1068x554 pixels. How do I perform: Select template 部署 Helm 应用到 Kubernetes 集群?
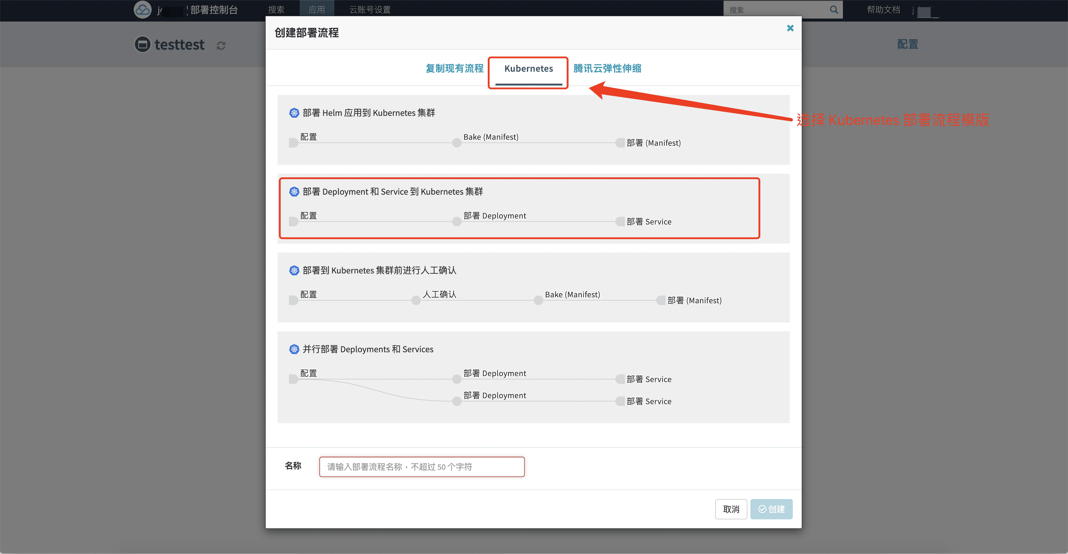(534, 130)
